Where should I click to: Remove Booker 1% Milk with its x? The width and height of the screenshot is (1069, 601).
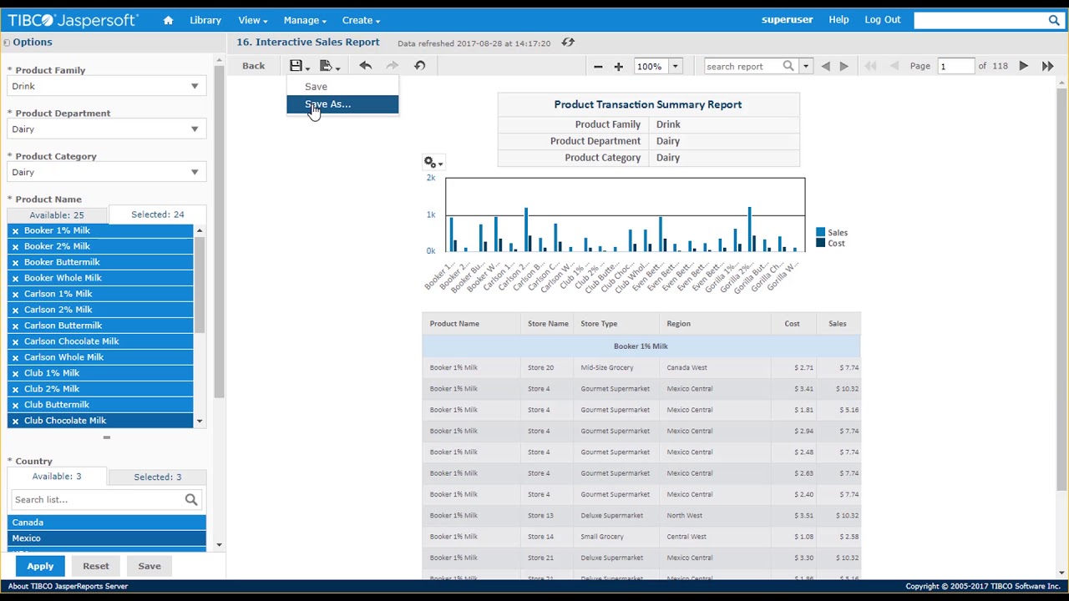point(15,231)
